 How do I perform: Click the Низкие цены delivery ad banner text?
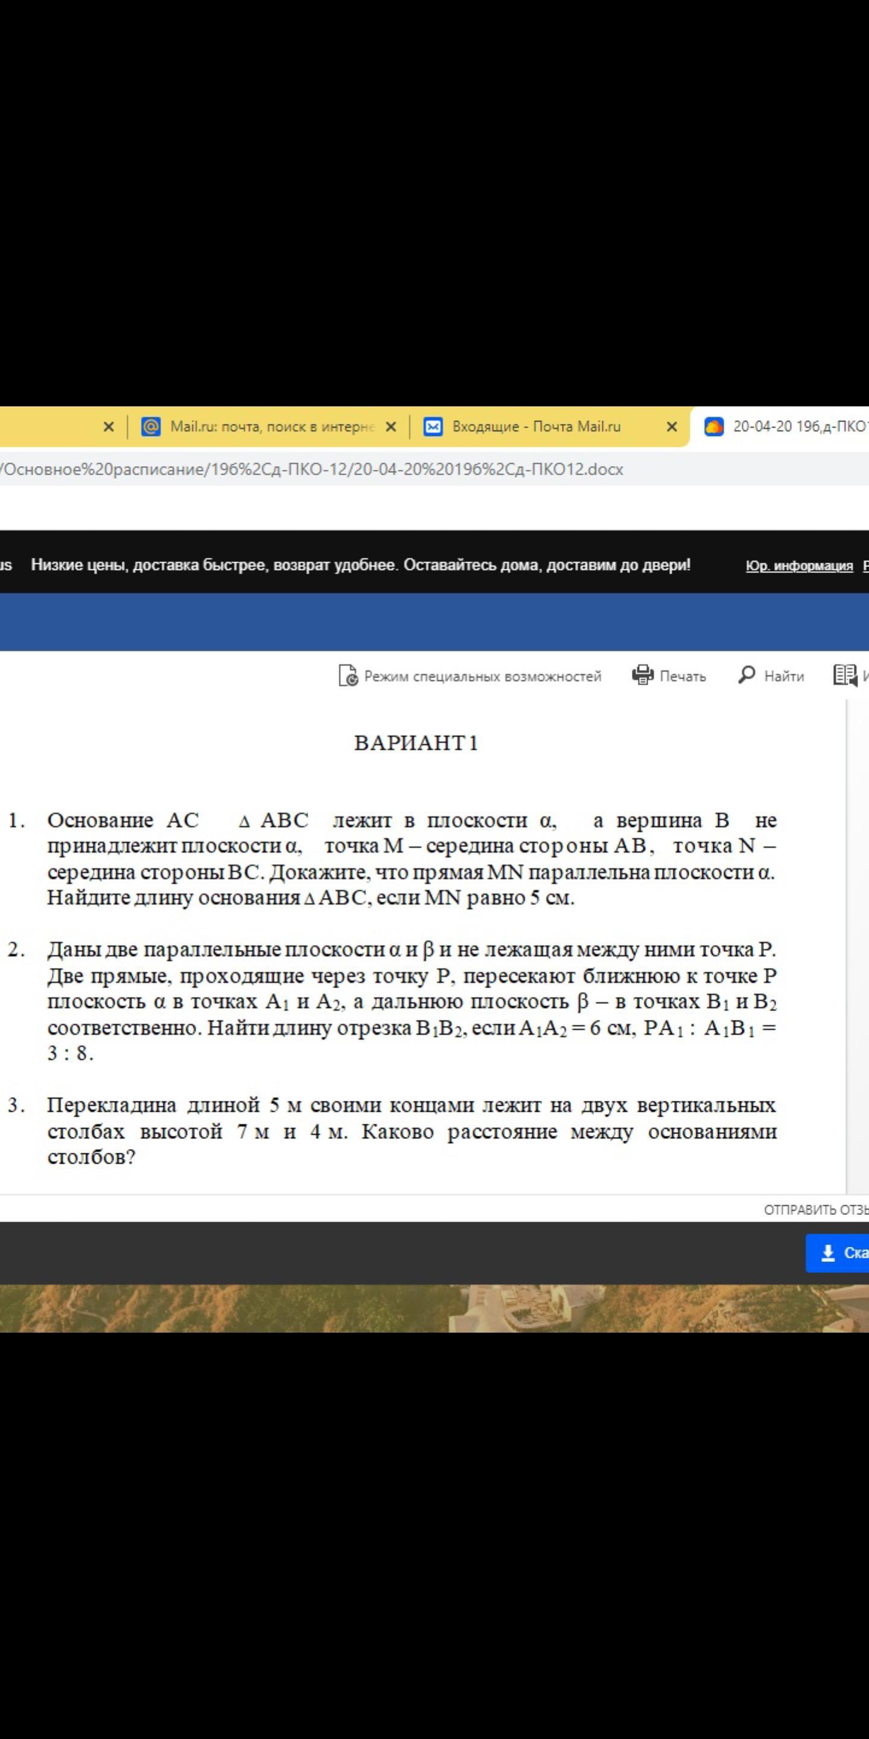[361, 565]
